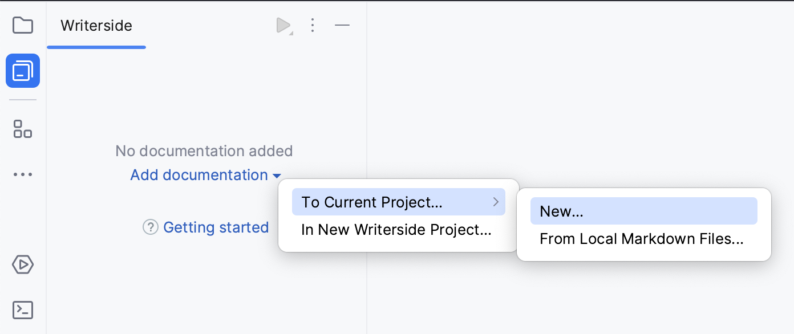Open the kebab options menu in Writerside panel
The height and width of the screenshot is (334, 794).
click(x=313, y=25)
